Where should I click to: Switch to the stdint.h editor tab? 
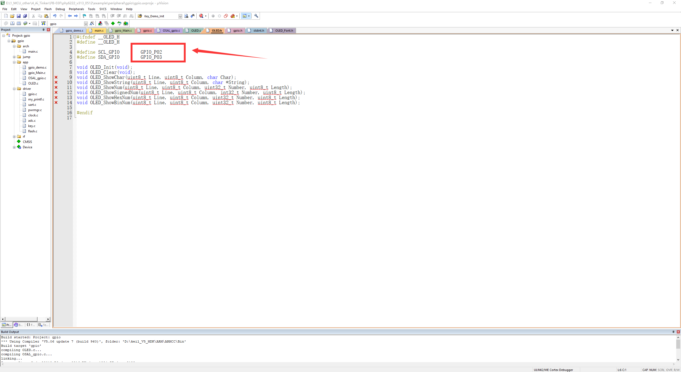click(x=256, y=31)
